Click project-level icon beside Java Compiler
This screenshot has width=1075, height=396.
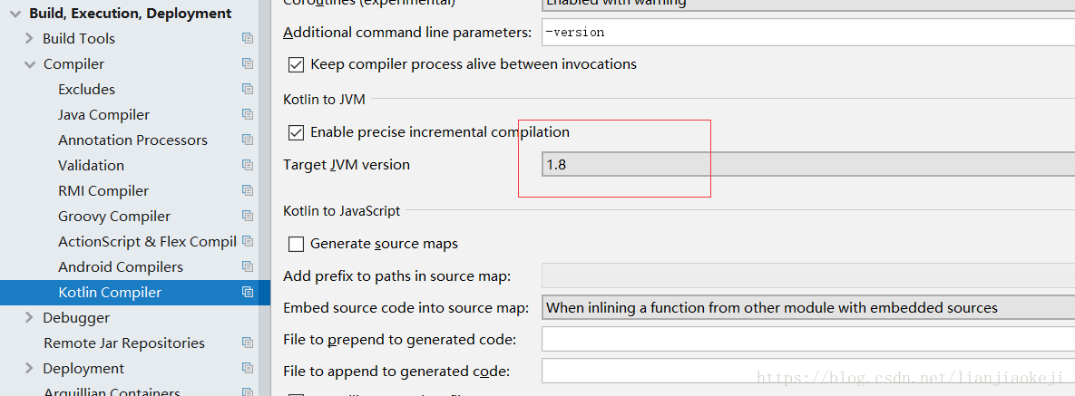click(247, 114)
